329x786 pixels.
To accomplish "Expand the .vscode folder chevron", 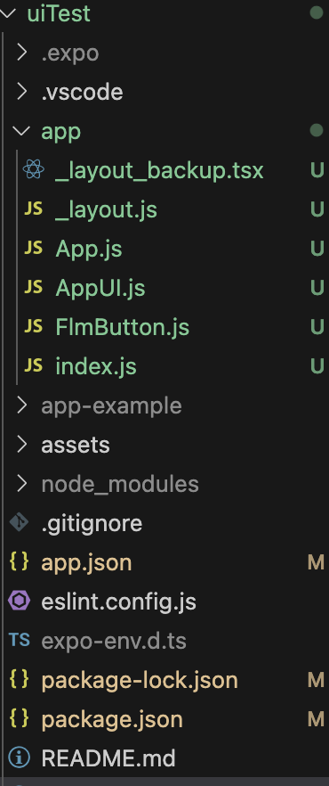I will coord(21,92).
